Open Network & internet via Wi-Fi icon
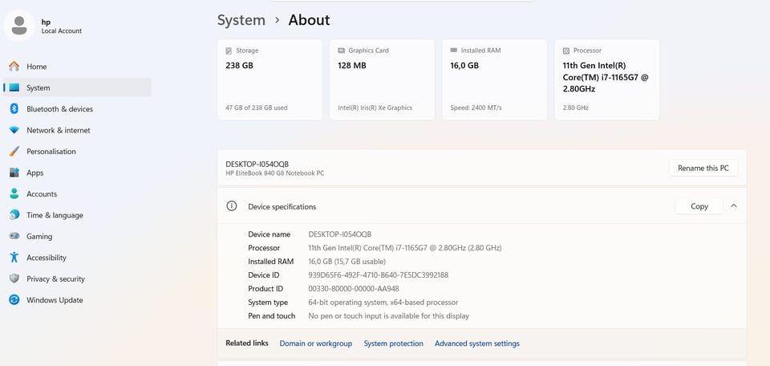 point(14,130)
